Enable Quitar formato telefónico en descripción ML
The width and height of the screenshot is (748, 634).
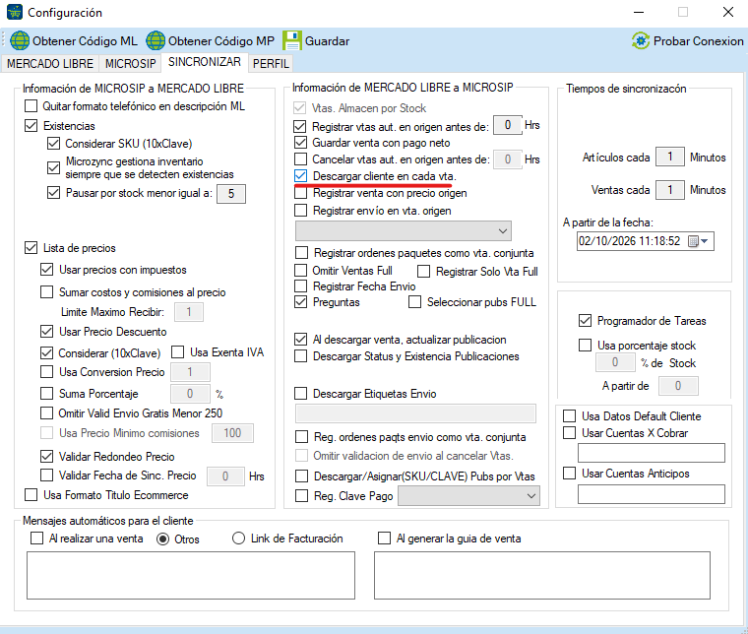[x=31, y=106]
